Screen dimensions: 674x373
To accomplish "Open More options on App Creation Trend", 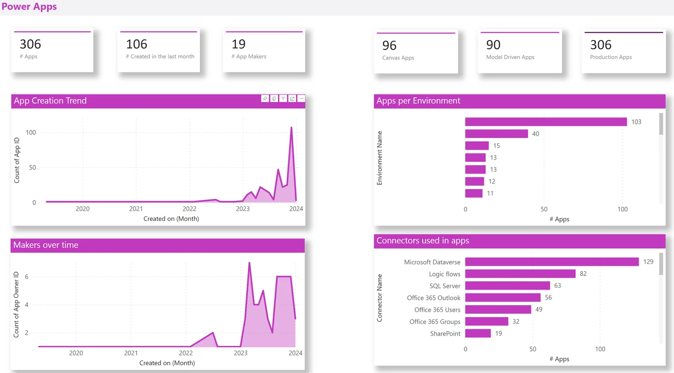I will pyautogui.click(x=301, y=98).
